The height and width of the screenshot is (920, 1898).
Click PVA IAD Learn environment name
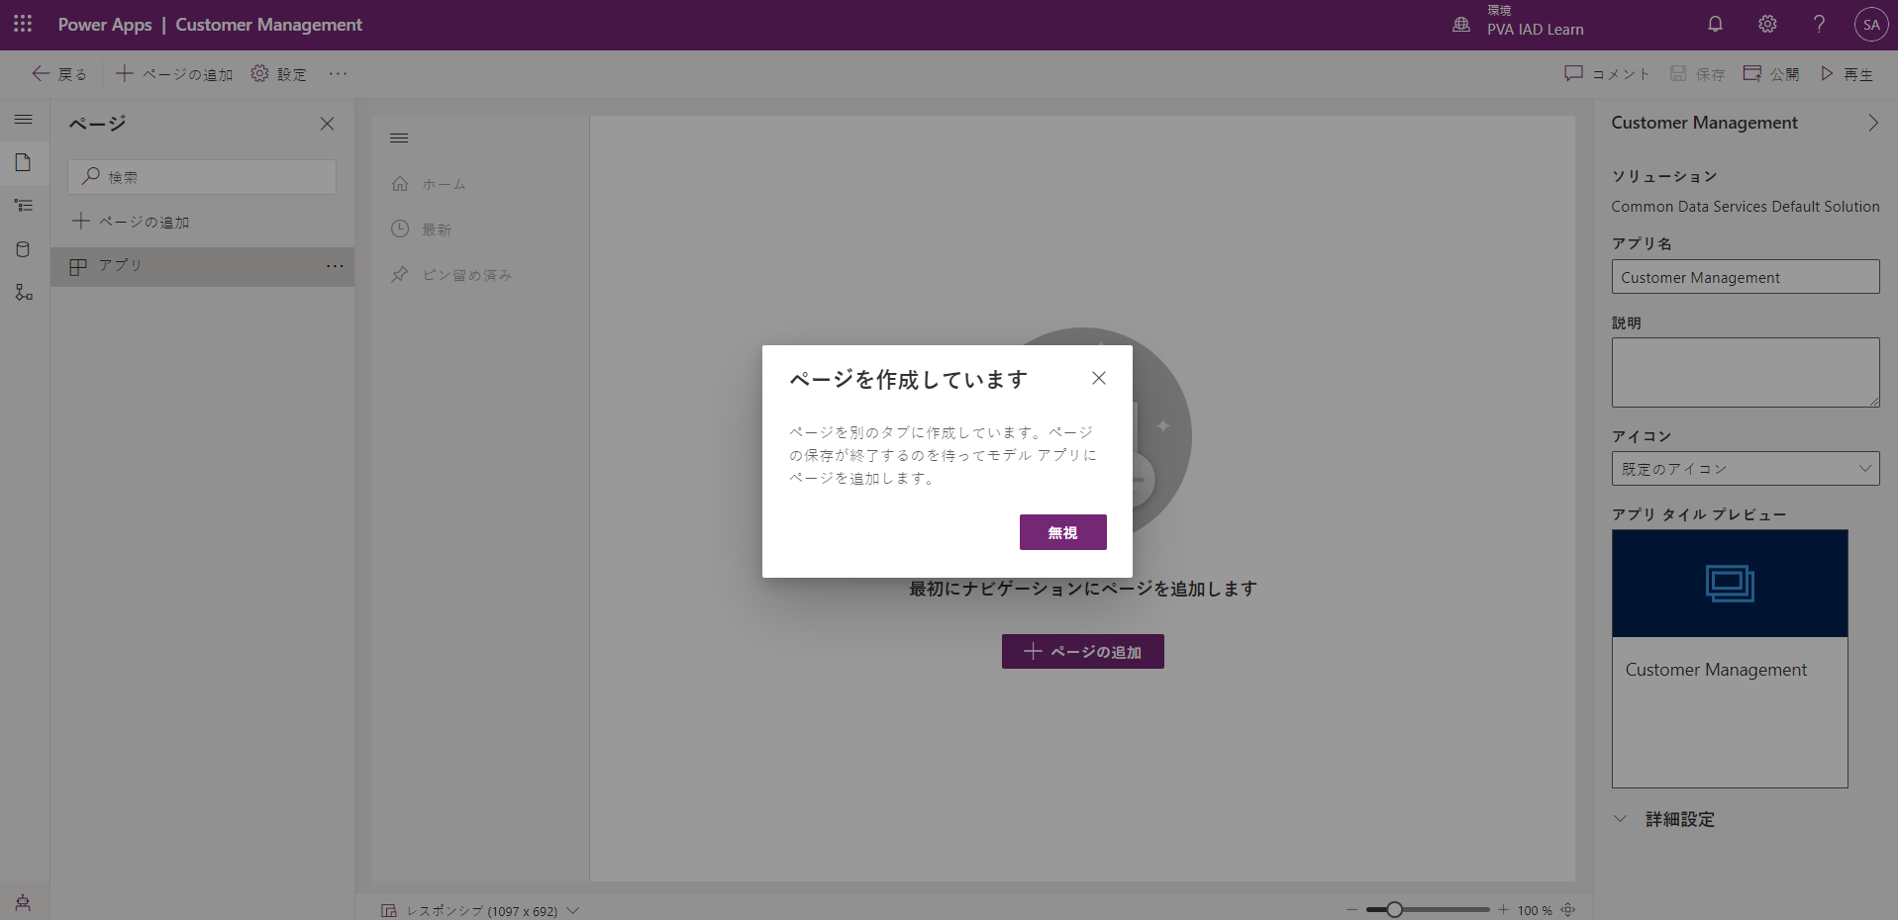[x=1536, y=30]
